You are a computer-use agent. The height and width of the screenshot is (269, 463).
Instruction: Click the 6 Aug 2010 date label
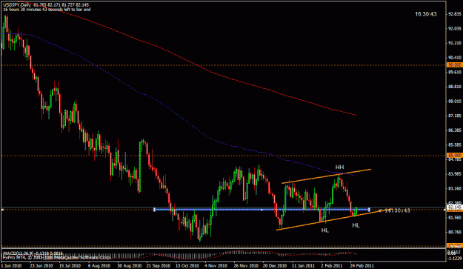99,266
